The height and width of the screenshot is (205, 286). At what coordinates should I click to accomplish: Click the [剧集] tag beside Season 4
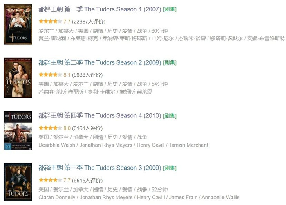pyautogui.click(x=170, y=116)
